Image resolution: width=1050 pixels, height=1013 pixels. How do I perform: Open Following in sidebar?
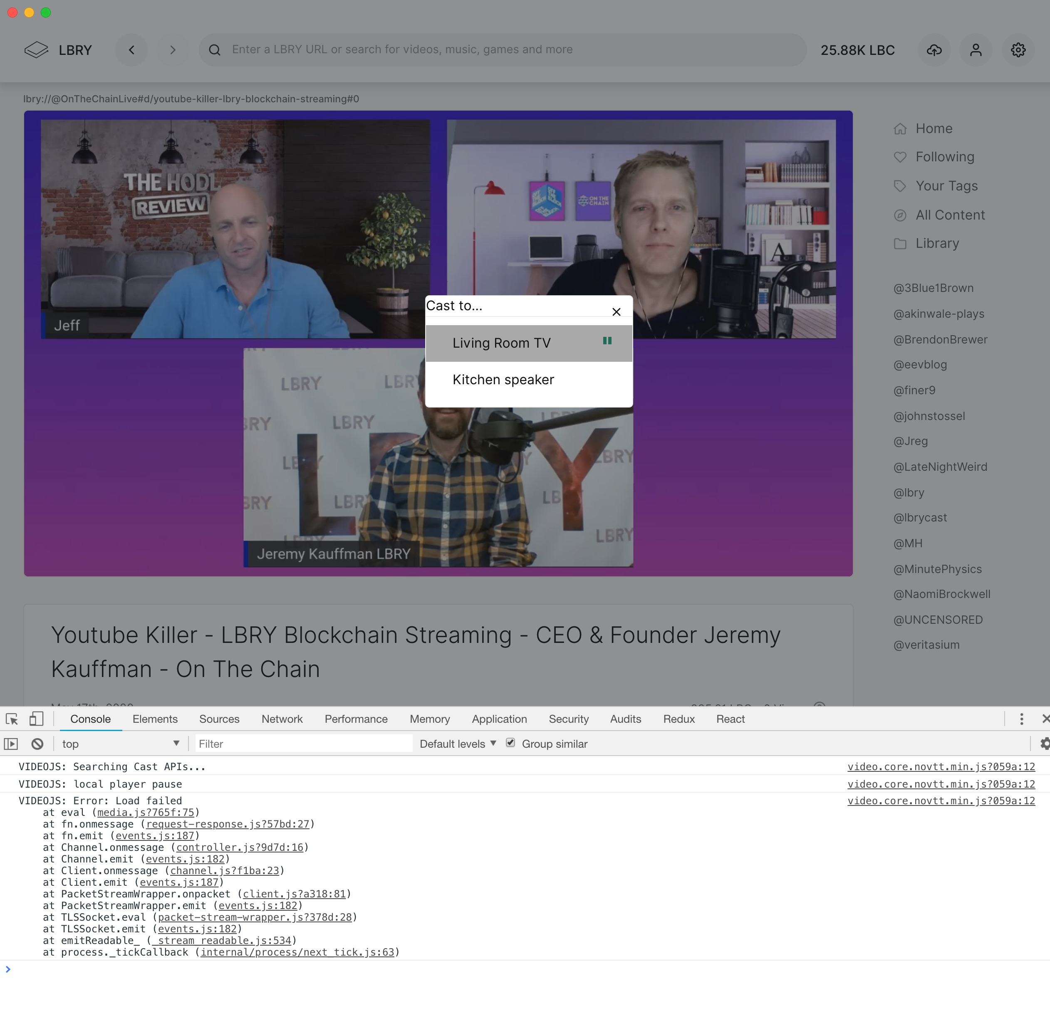944,157
